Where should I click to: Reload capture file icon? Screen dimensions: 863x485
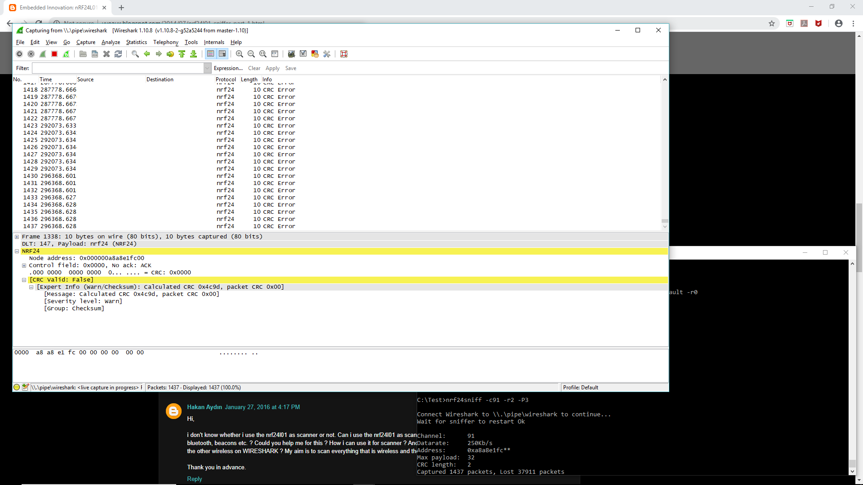point(118,54)
